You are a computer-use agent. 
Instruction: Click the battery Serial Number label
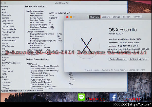(37, 13)
